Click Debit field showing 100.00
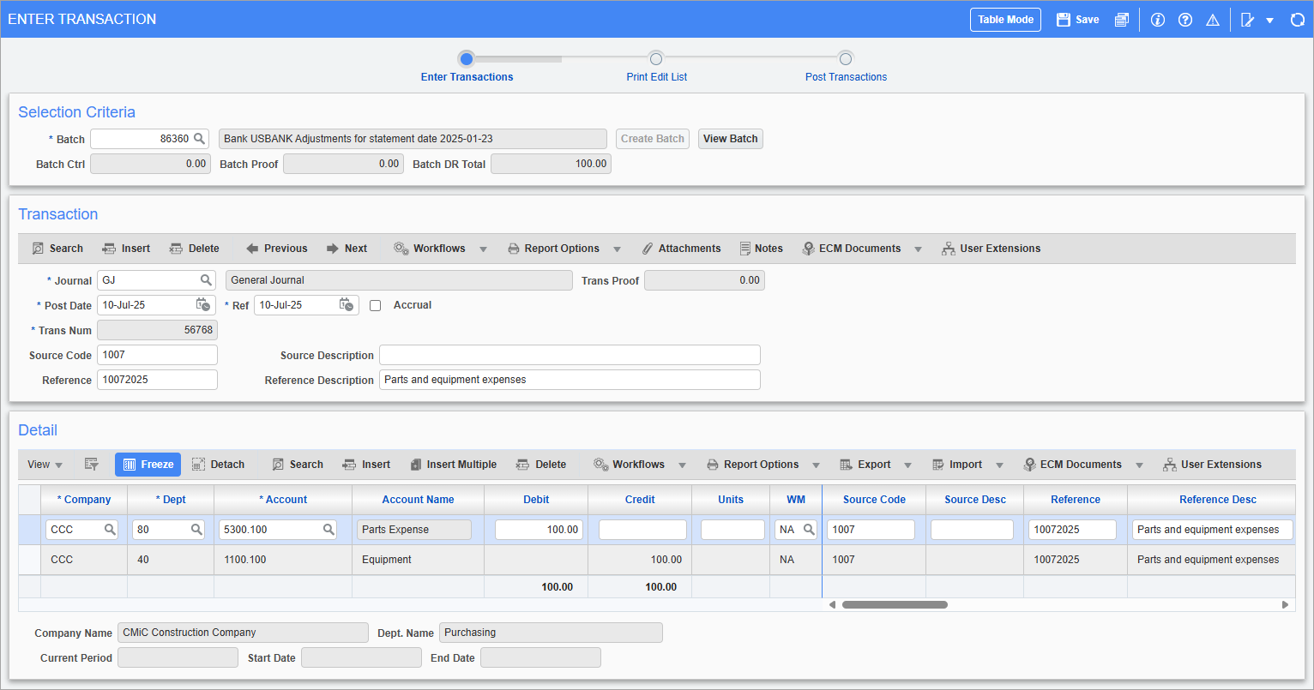The height and width of the screenshot is (690, 1314). pyautogui.click(x=539, y=530)
